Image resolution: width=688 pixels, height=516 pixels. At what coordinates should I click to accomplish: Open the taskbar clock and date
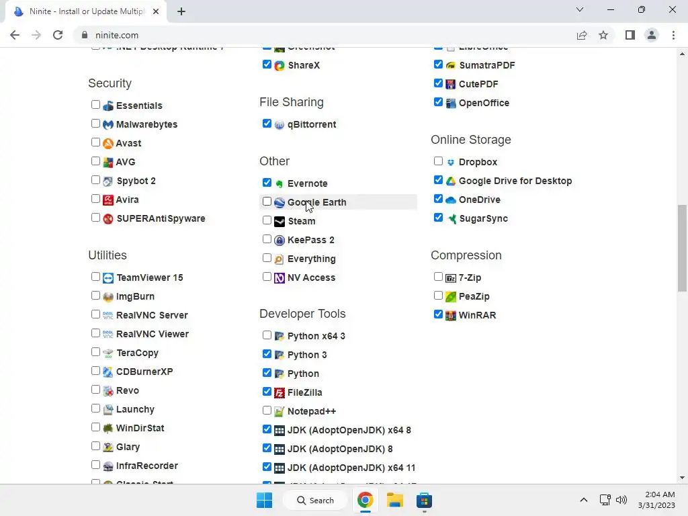pos(656,500)
